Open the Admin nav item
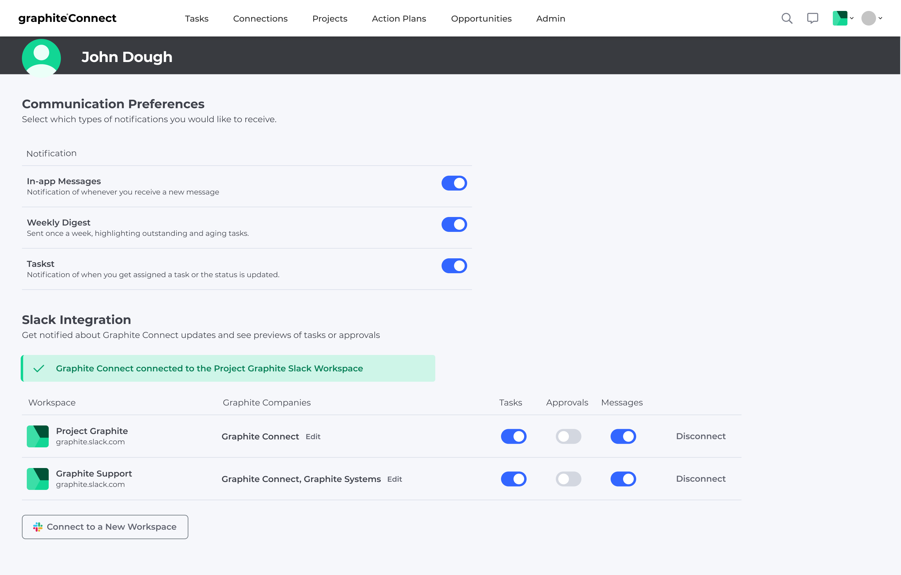 (550, 19)
